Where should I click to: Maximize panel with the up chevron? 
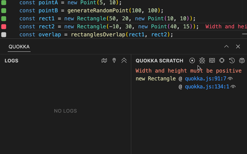pos(226,47)
